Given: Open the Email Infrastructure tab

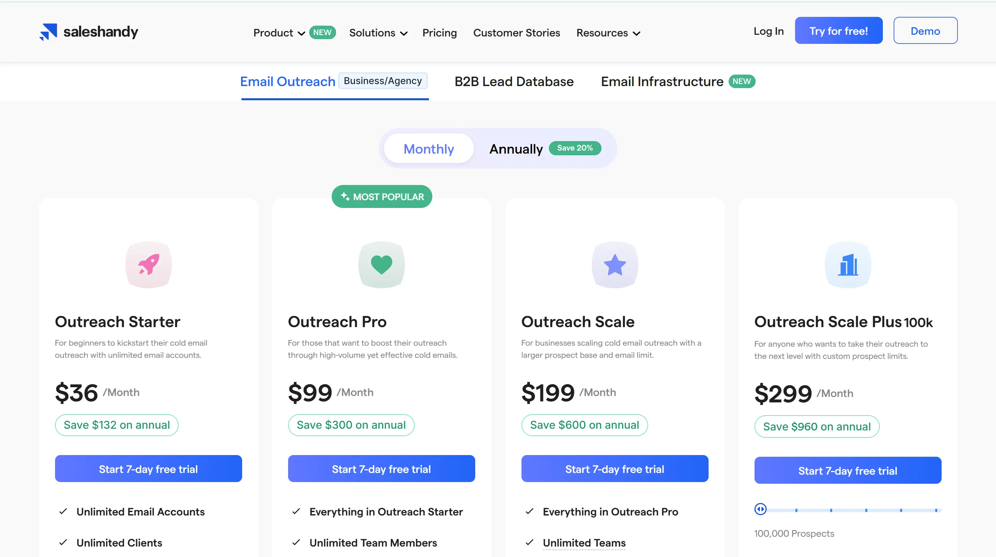Looking at the screenshot, I should click(x=662, y=82).
